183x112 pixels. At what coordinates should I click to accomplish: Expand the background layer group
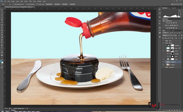[x=165, y=67]
